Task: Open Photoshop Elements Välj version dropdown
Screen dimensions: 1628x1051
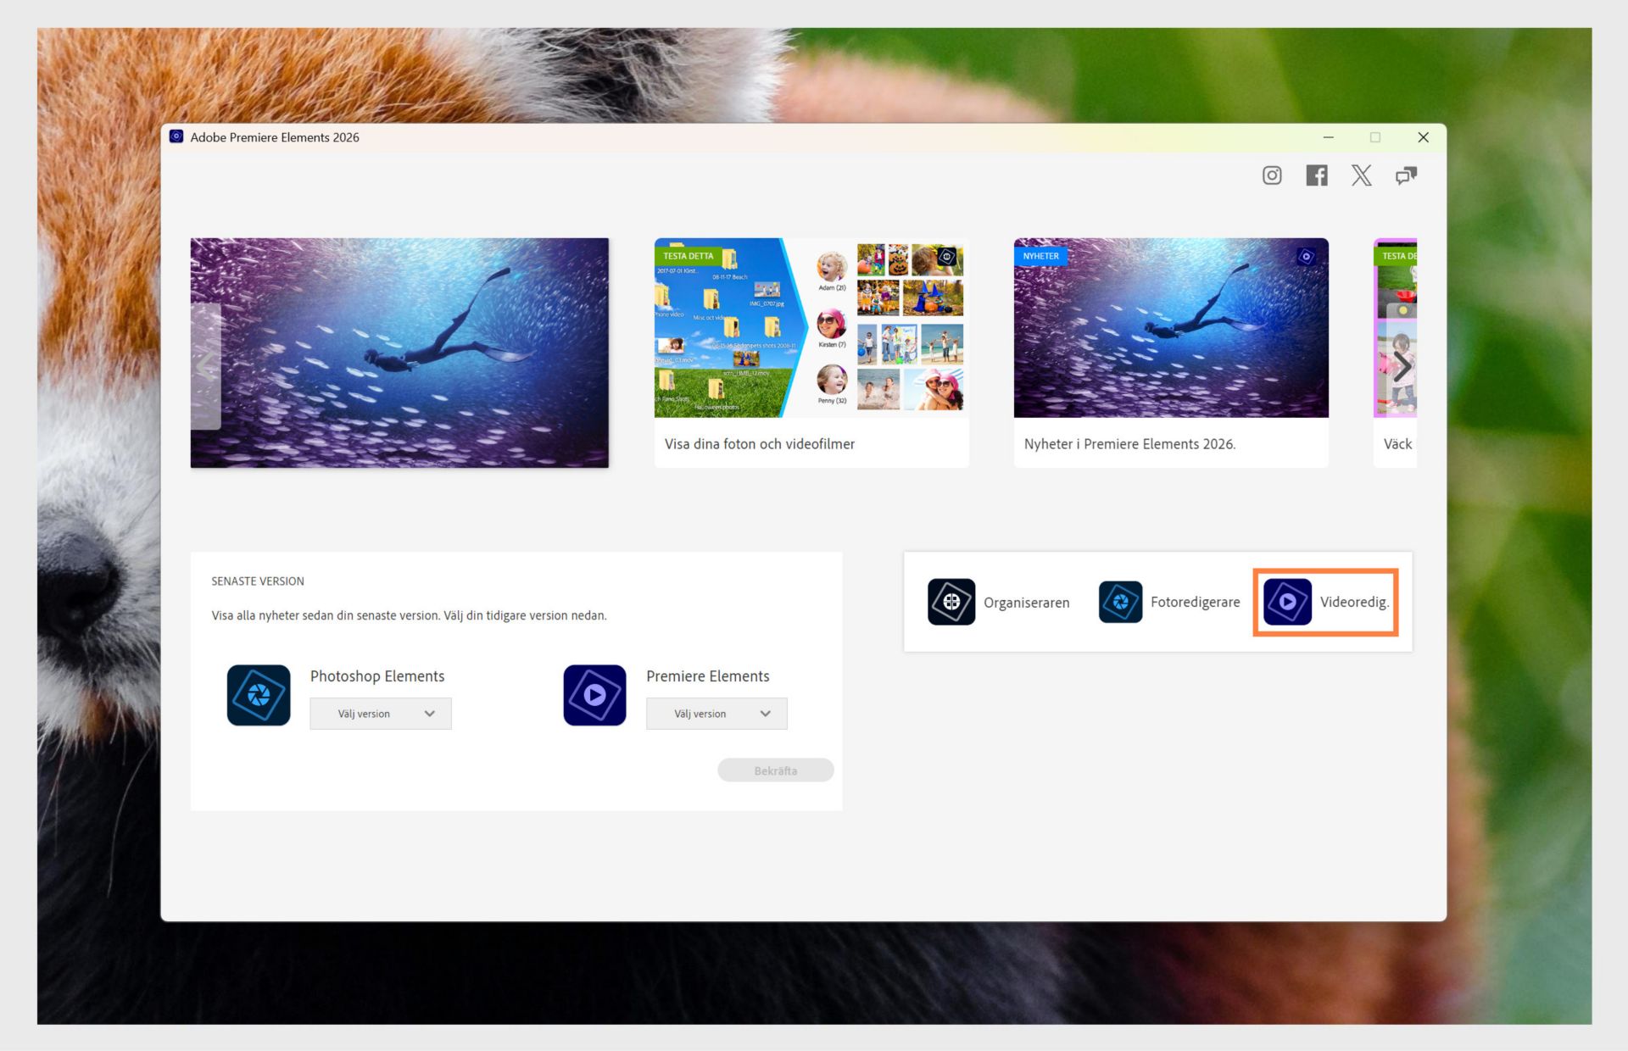Action: pos(381,714)
